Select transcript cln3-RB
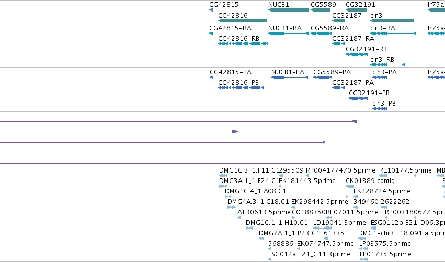The height and width of the screenshot is (262, 445). tap(382, 60)
